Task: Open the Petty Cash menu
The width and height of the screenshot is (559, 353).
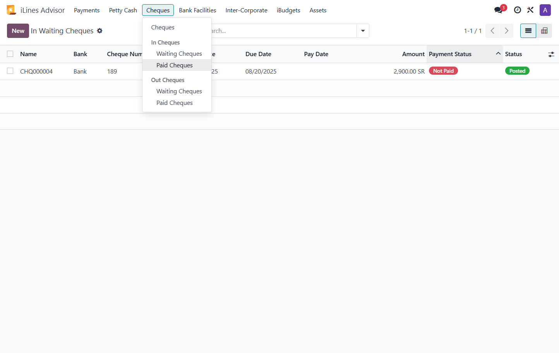Action: pos(123,10)
